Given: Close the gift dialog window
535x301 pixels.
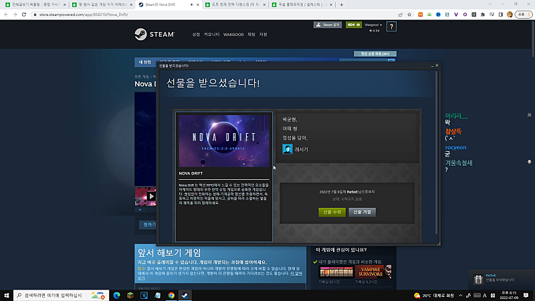Looking at the screenshot, I should pos(437,66).
